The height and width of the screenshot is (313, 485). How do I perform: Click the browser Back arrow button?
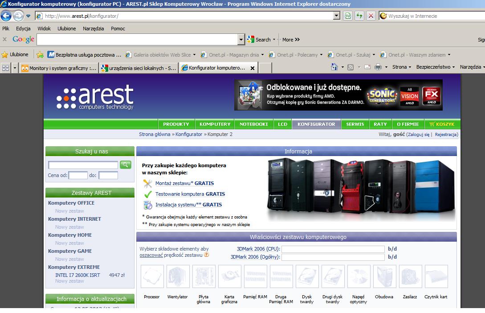(x=6, y=16)
